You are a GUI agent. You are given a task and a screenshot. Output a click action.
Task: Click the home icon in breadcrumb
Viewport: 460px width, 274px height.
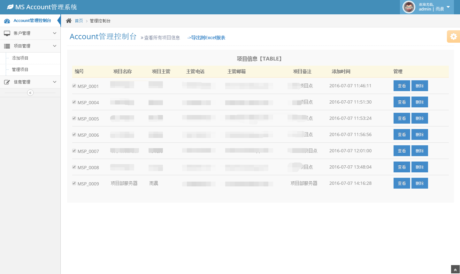(69, 21)
